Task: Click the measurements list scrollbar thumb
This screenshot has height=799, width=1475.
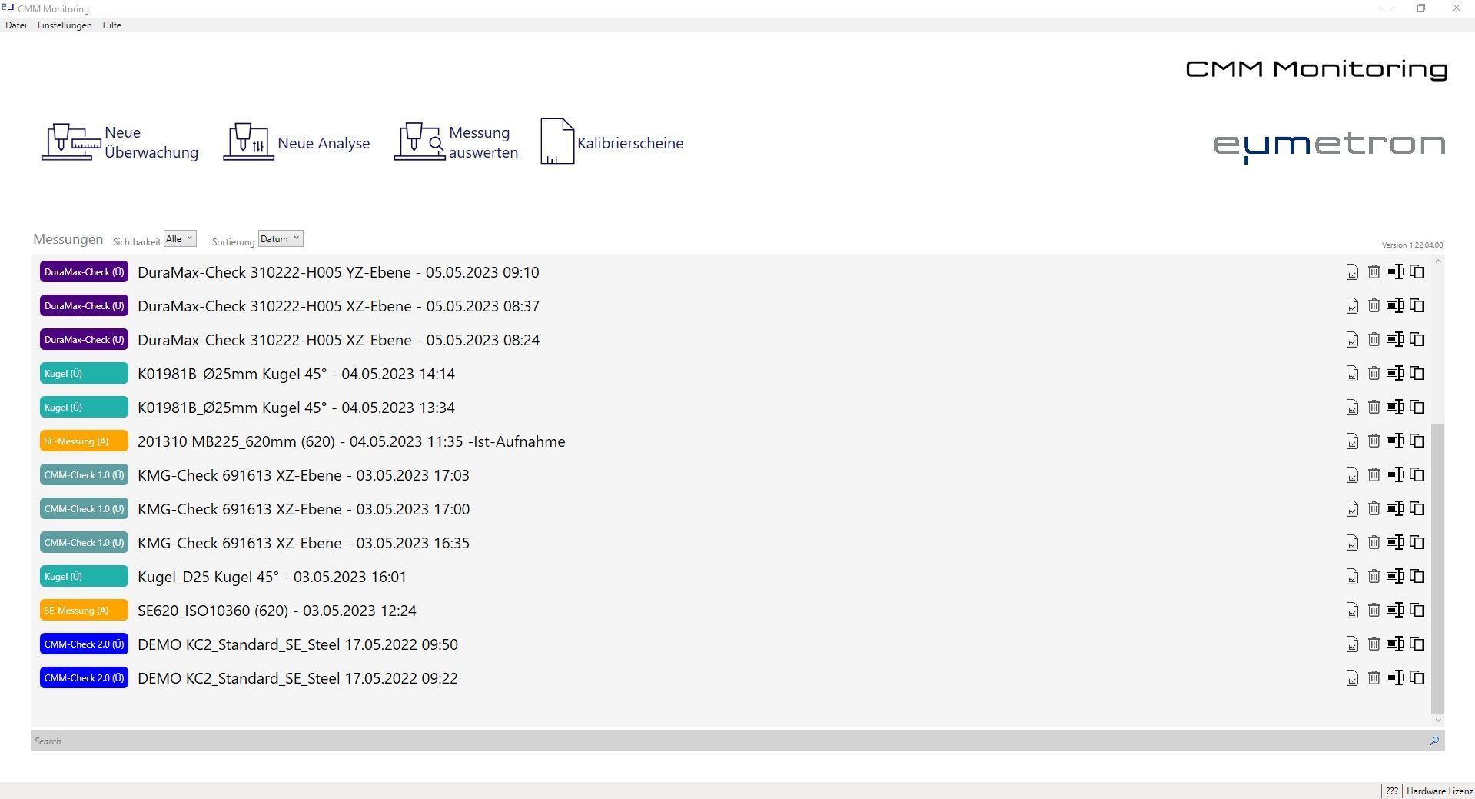Action: point(1437,568)
